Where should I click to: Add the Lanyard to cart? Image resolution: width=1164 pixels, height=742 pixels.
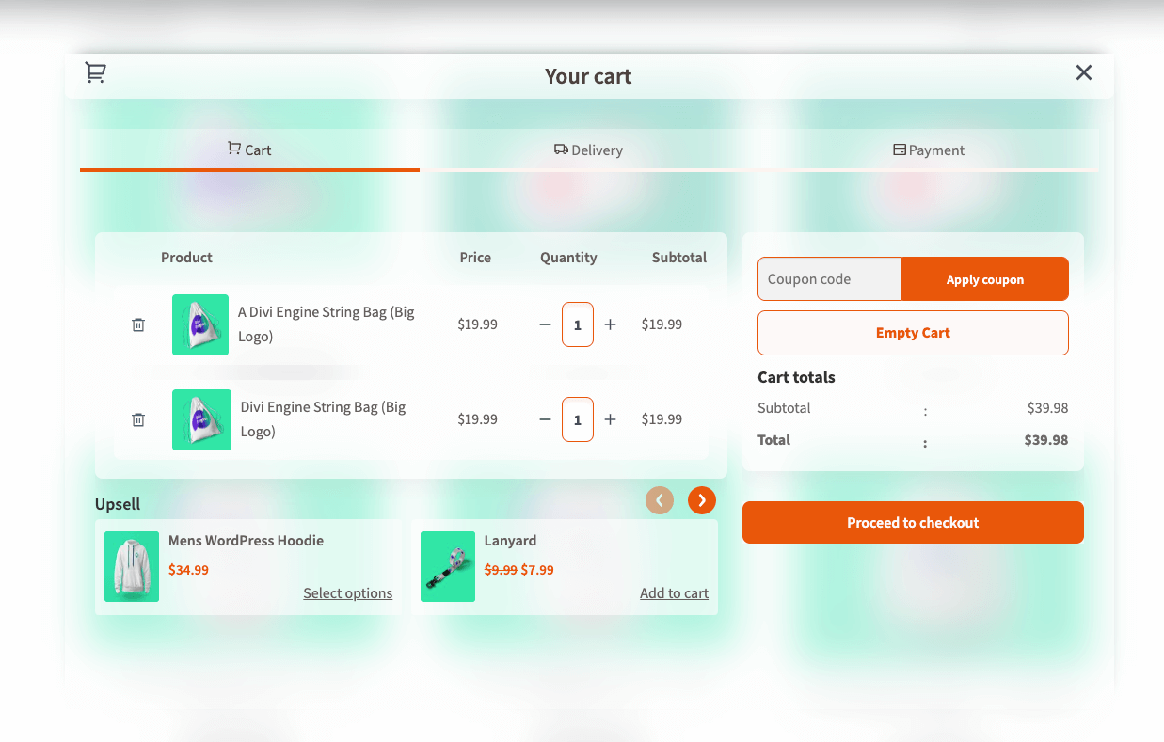click(674, 593)
